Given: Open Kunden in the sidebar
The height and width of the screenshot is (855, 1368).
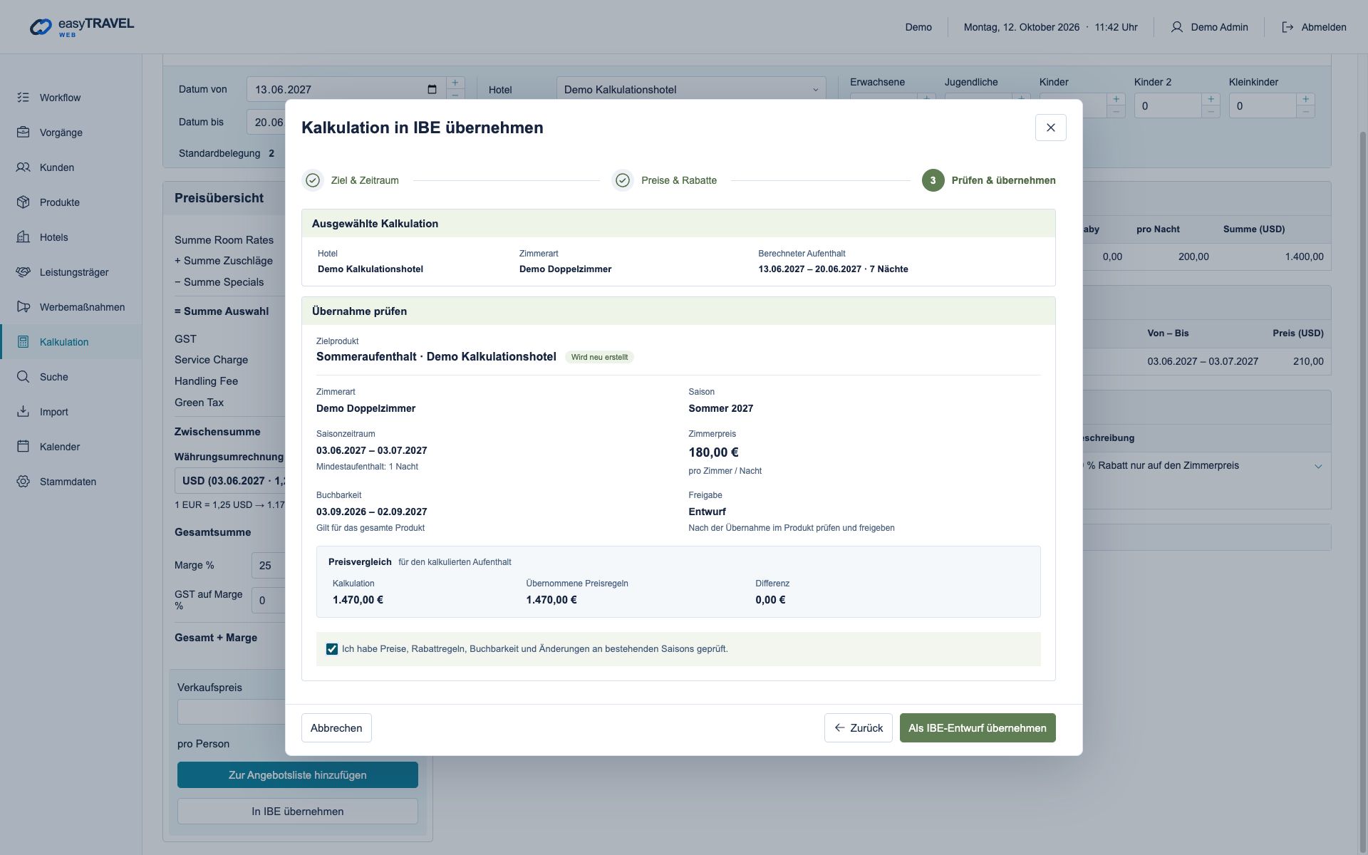Looking at the screenshot, I should click(71, 167).
